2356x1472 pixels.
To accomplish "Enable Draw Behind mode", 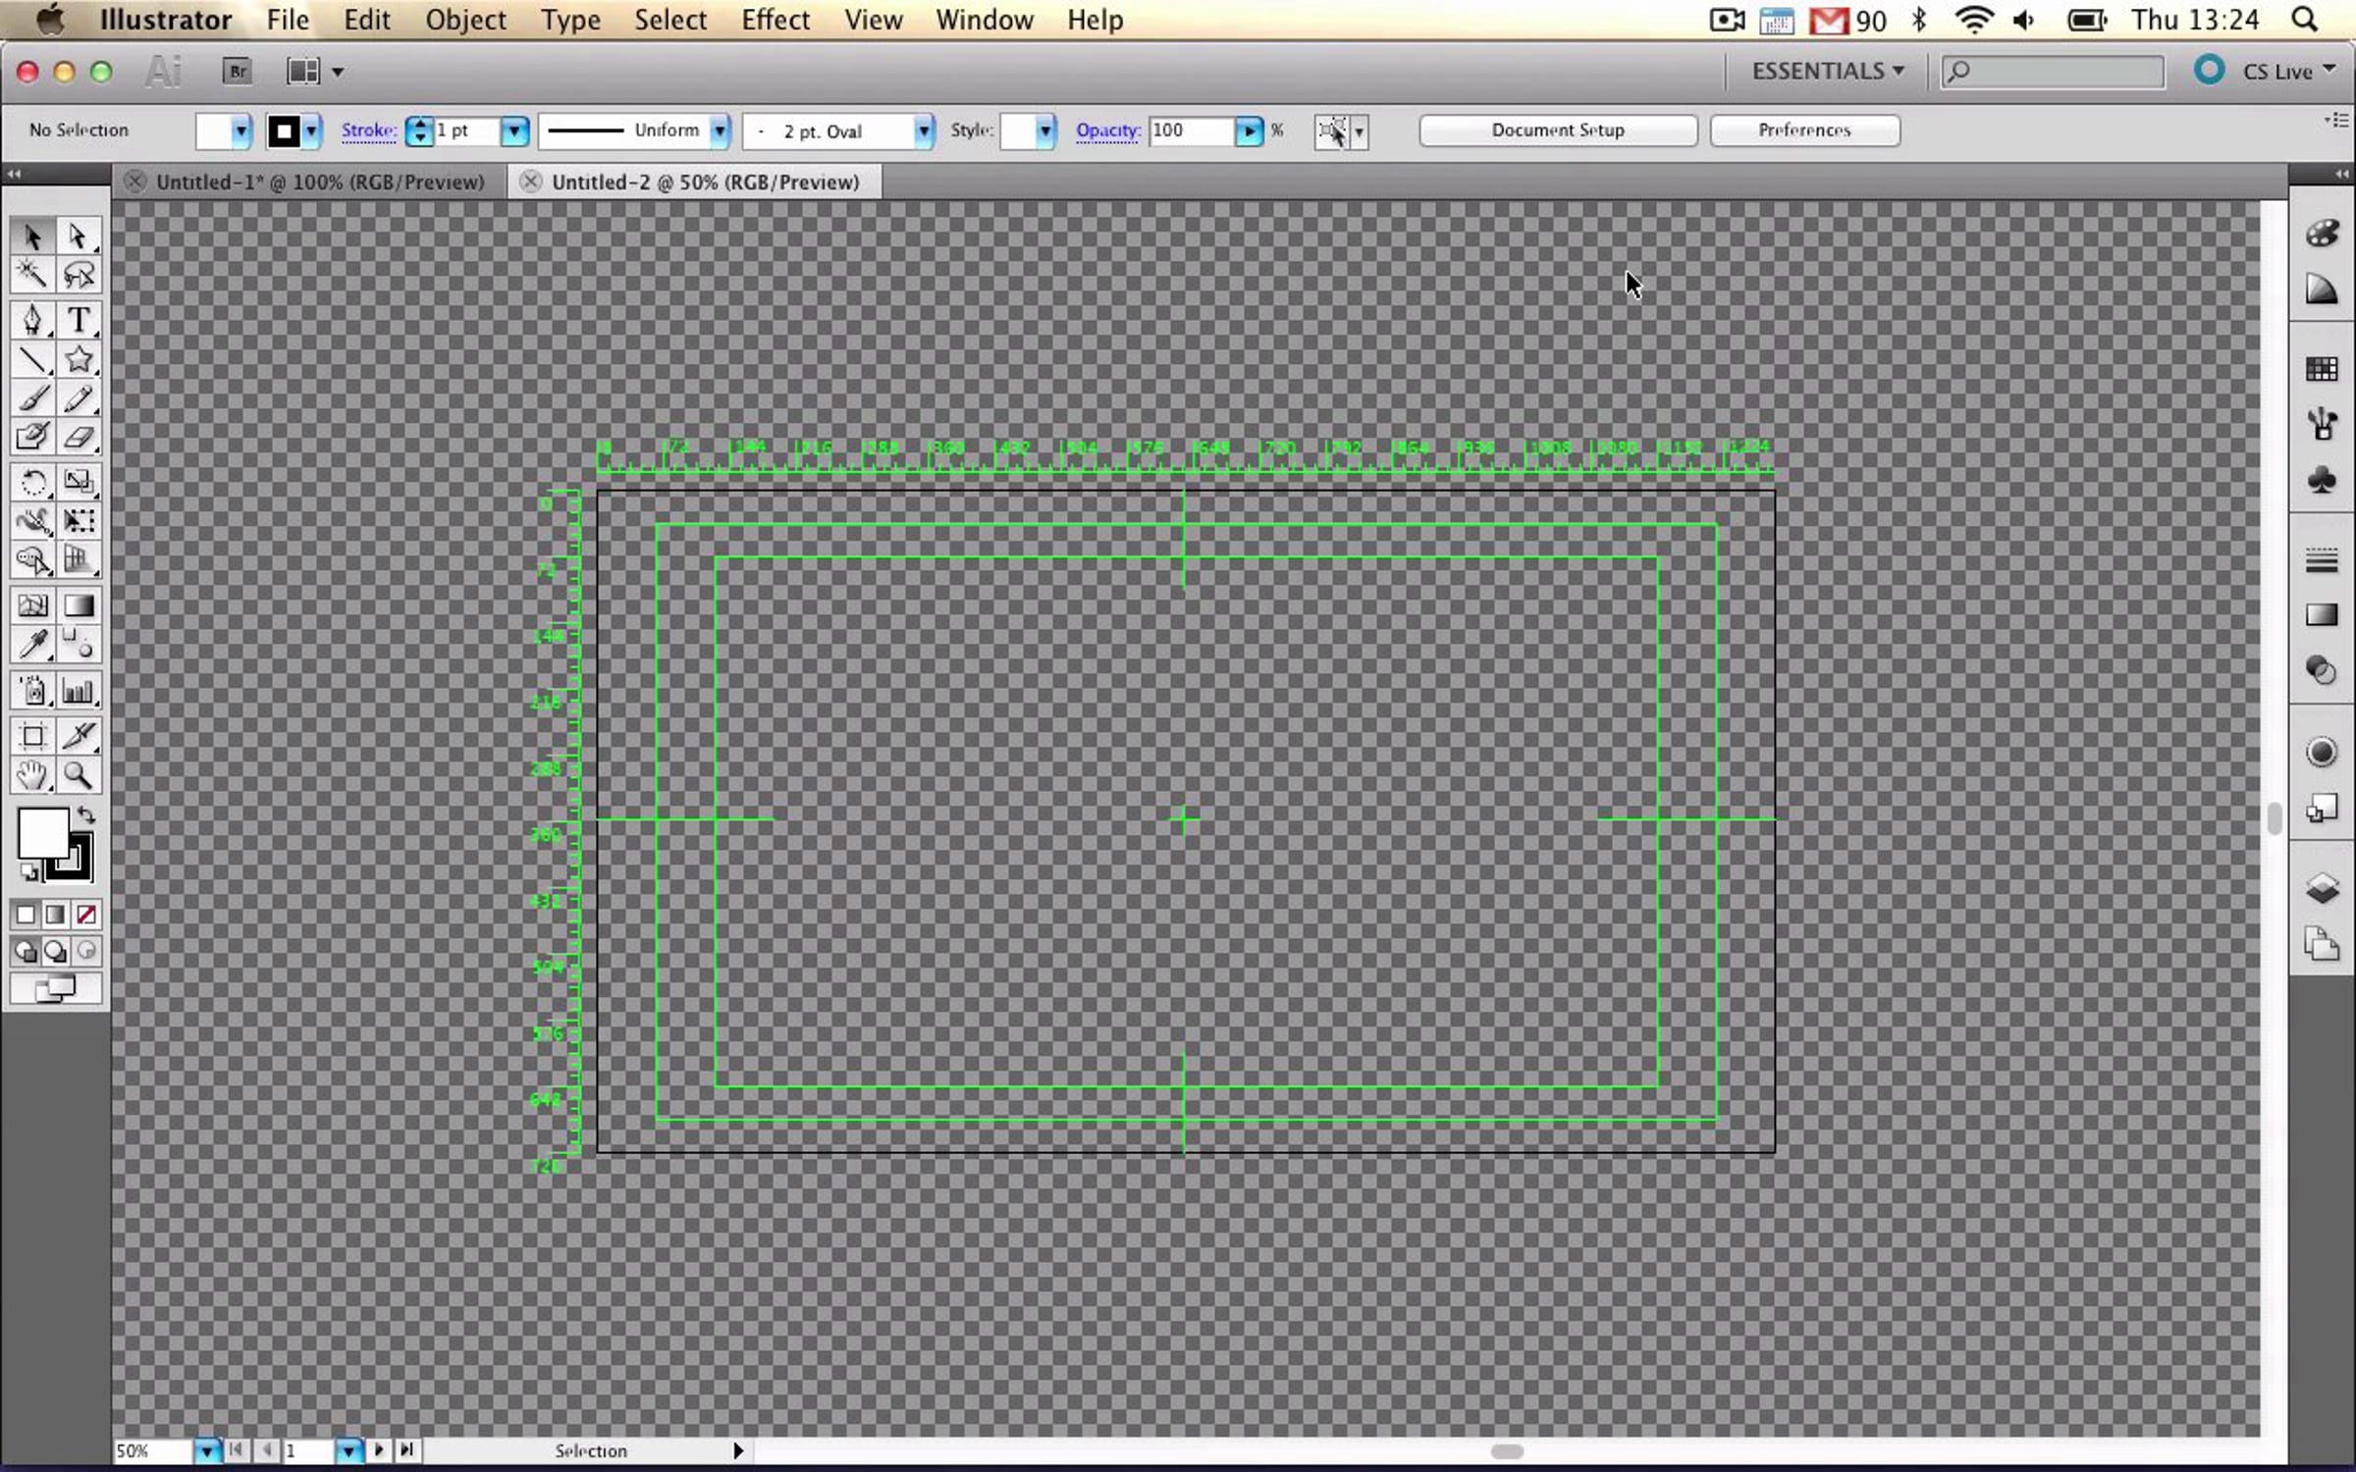I will tap(56, 951).
